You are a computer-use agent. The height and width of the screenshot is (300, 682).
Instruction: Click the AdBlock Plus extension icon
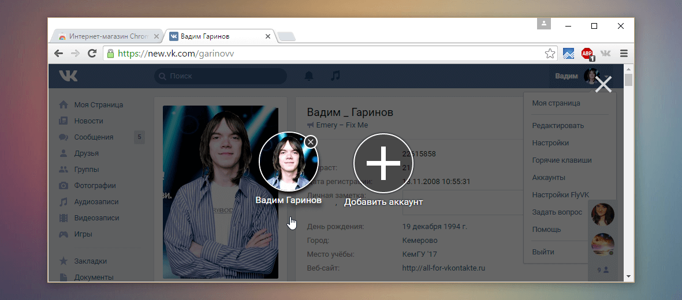click(x=587, y=54)
